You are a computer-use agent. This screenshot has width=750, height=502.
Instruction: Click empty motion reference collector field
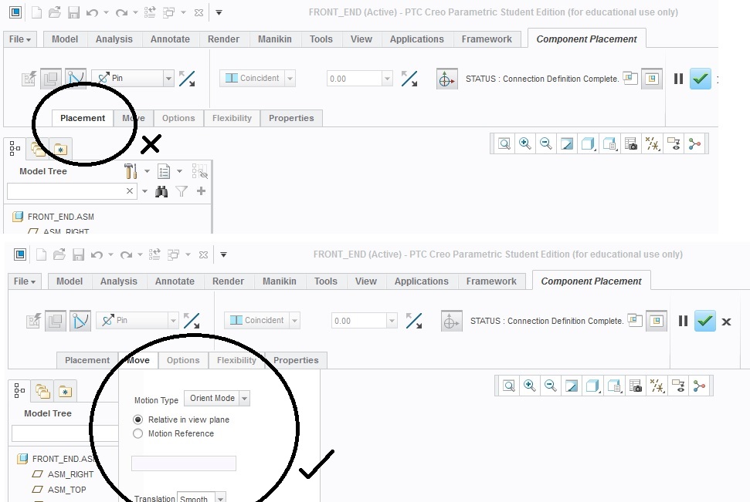(x=184, y=463)
